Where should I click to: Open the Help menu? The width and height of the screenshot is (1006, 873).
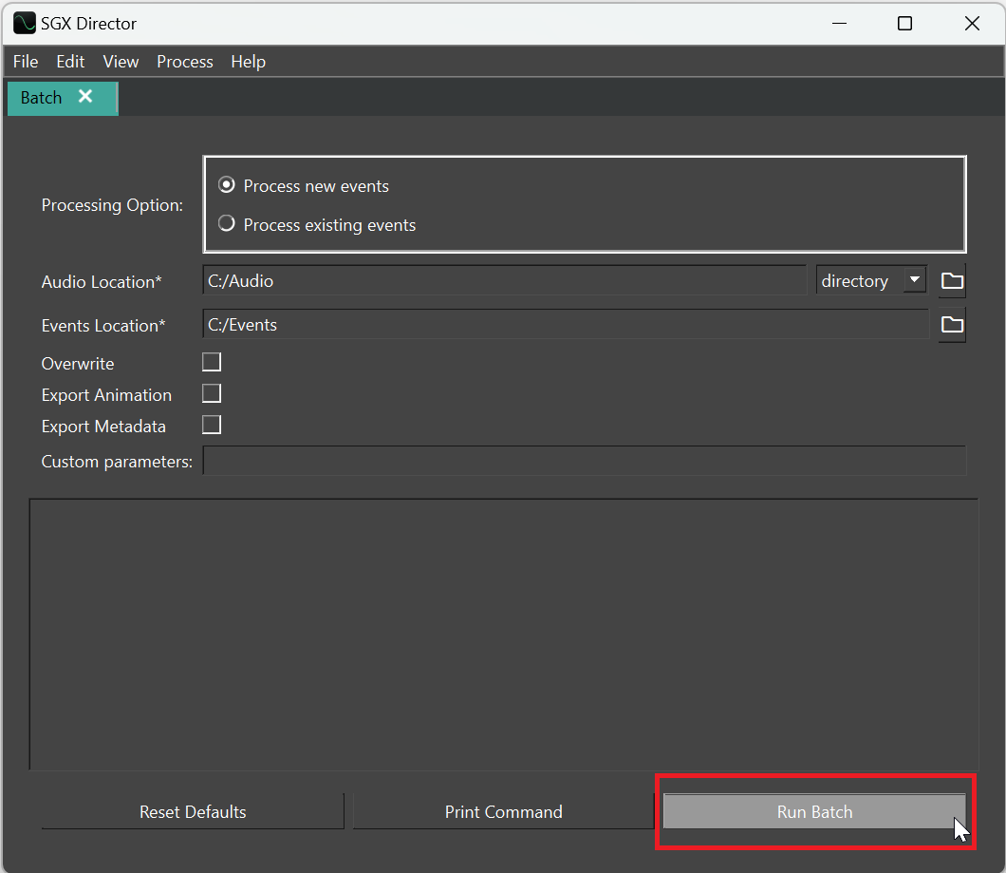[x=248, y=62]
